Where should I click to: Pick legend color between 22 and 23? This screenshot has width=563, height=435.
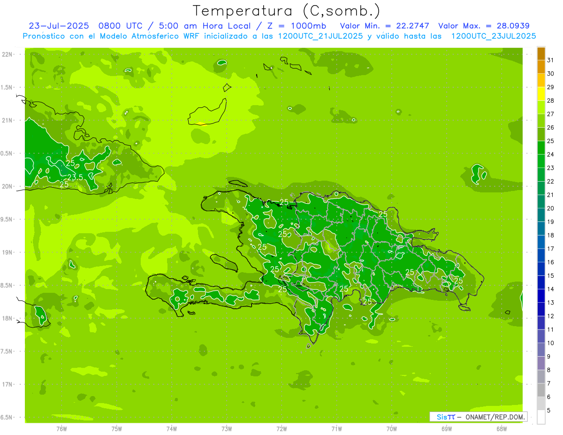pyautogui.click(x=541, y=175)
